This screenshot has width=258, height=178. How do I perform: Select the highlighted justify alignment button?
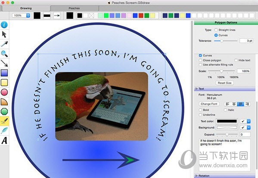(x=240, y=104)
